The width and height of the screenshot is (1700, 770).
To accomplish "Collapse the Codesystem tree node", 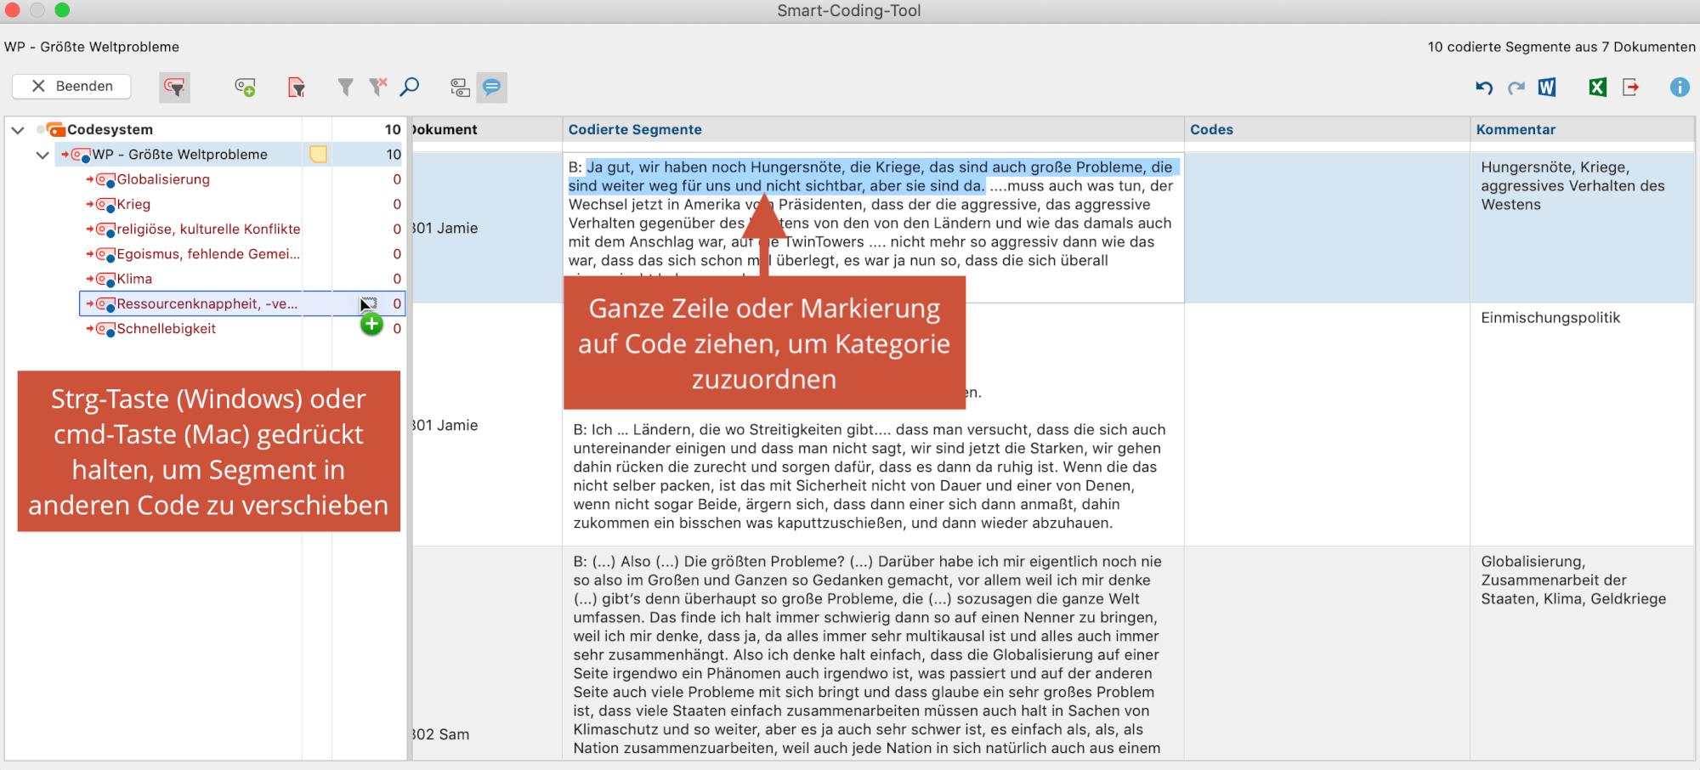I will (18, 130).
